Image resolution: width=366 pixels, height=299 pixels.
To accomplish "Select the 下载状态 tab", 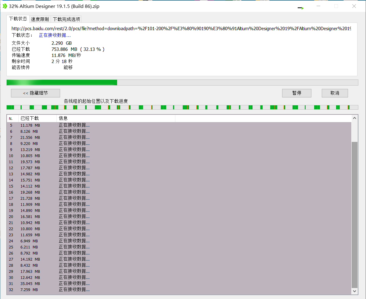I will point(18,19).
